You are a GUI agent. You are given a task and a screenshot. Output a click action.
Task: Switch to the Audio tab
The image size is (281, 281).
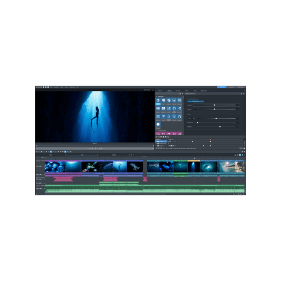pyautogui.click(x=186, y=91)
